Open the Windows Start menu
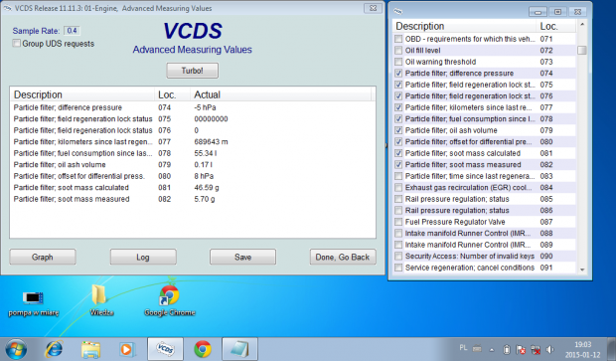Screen dimensions: 616x361 point(16,349)
